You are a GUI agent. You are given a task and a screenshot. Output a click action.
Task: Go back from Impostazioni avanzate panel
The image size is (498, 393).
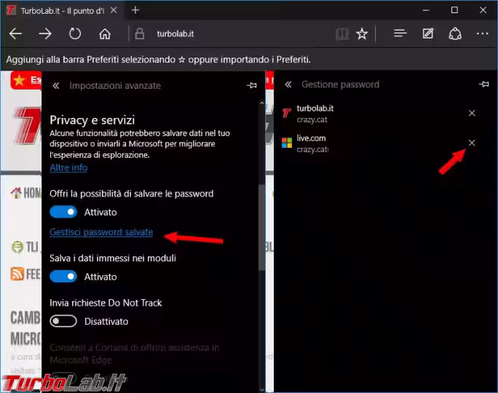tap(56, 85)
